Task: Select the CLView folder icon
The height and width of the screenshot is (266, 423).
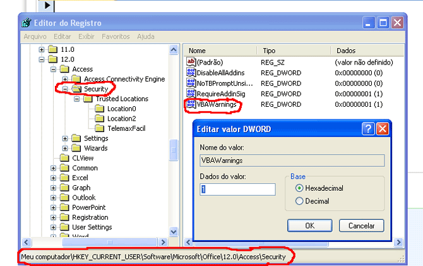Action: [64, 158]
